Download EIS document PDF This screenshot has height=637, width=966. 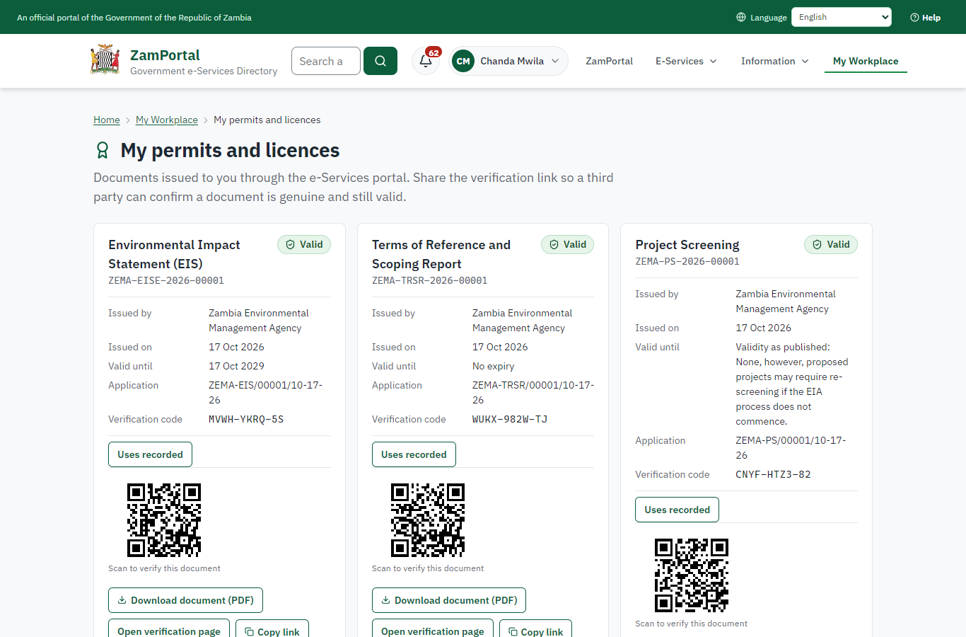pyautogui.click(x=185, y=600)
